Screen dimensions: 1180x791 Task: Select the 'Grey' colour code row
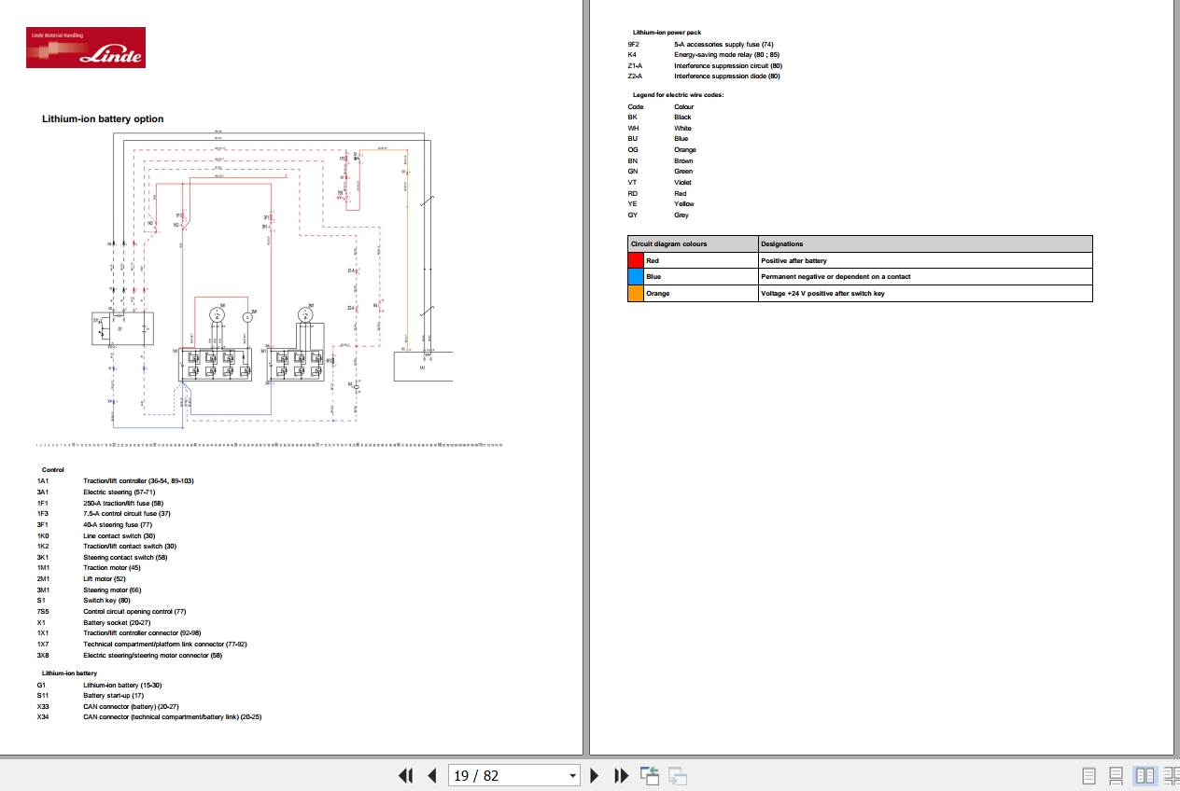659,215
